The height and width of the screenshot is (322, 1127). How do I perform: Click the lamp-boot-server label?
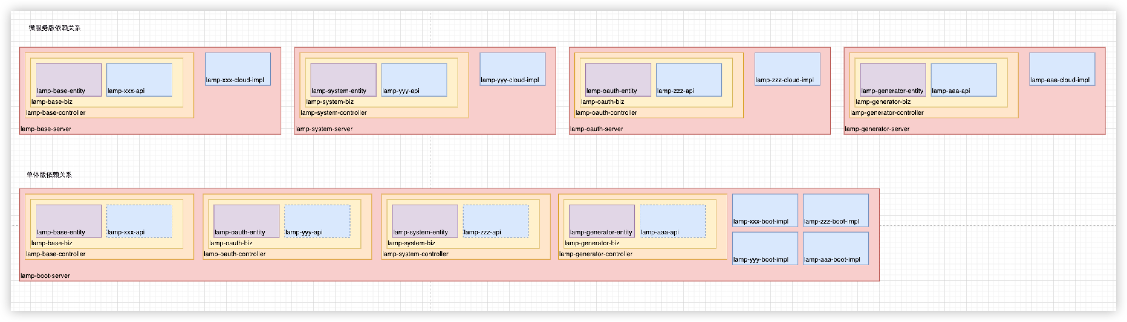45,276
